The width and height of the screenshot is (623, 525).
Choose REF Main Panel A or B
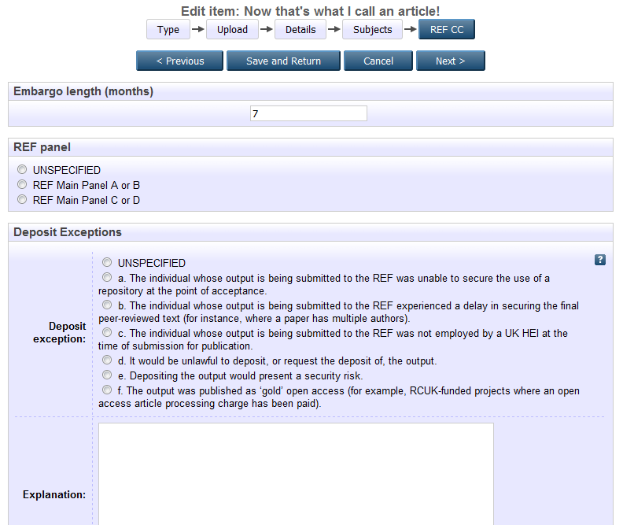[x=22, y=185]
